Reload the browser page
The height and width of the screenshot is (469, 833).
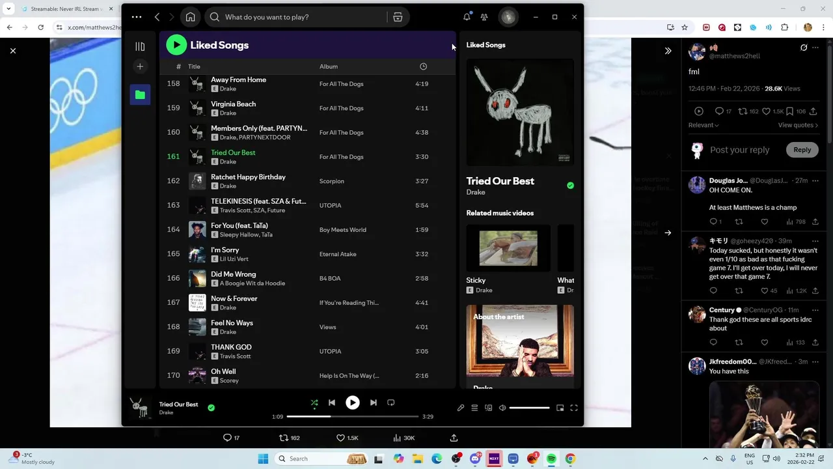[x=40, y=27]
